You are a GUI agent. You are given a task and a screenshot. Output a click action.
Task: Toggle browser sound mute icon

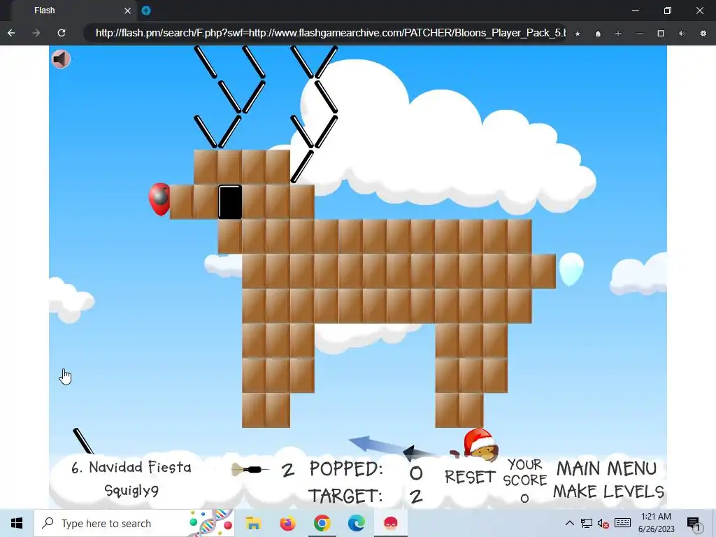682,34
